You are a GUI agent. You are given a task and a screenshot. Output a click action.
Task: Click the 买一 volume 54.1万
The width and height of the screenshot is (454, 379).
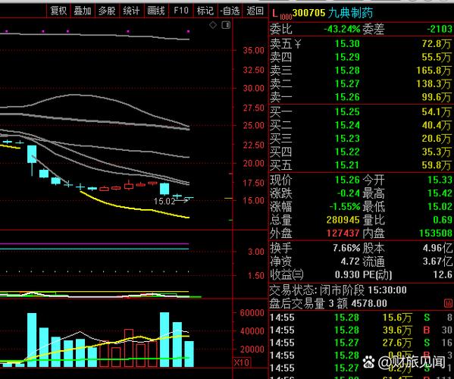click(x=437, y=111)
